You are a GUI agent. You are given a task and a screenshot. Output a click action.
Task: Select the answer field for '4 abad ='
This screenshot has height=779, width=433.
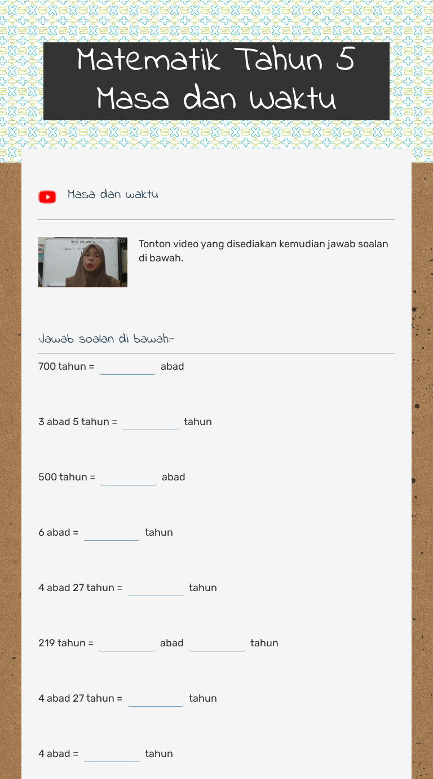click(x=112, y=754)
